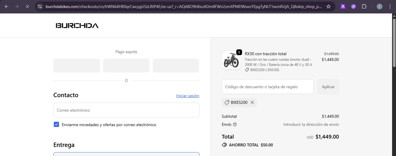The width and height of the screenshot is (396, 156).
Task: Click the Burchda logo
Action: [77, 26]
